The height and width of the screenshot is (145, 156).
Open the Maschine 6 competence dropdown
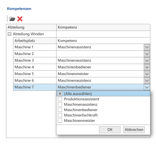[147, 80]
